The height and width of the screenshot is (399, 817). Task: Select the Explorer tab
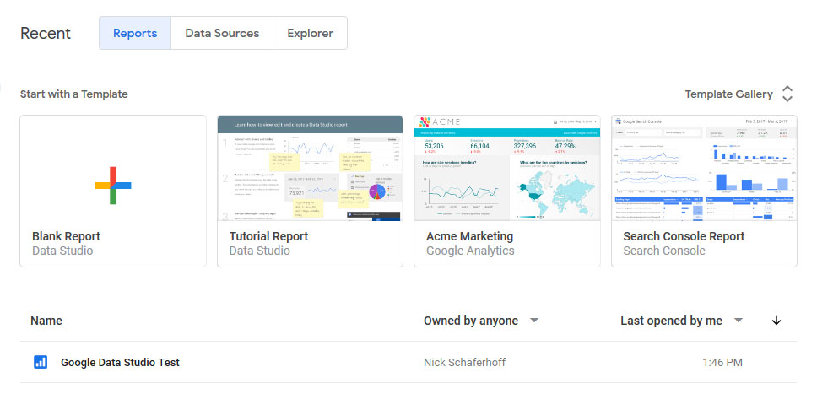[310, 34]
